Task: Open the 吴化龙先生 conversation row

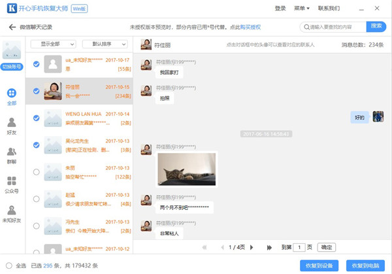Action: pyautogui.click(x=79, y=145)
